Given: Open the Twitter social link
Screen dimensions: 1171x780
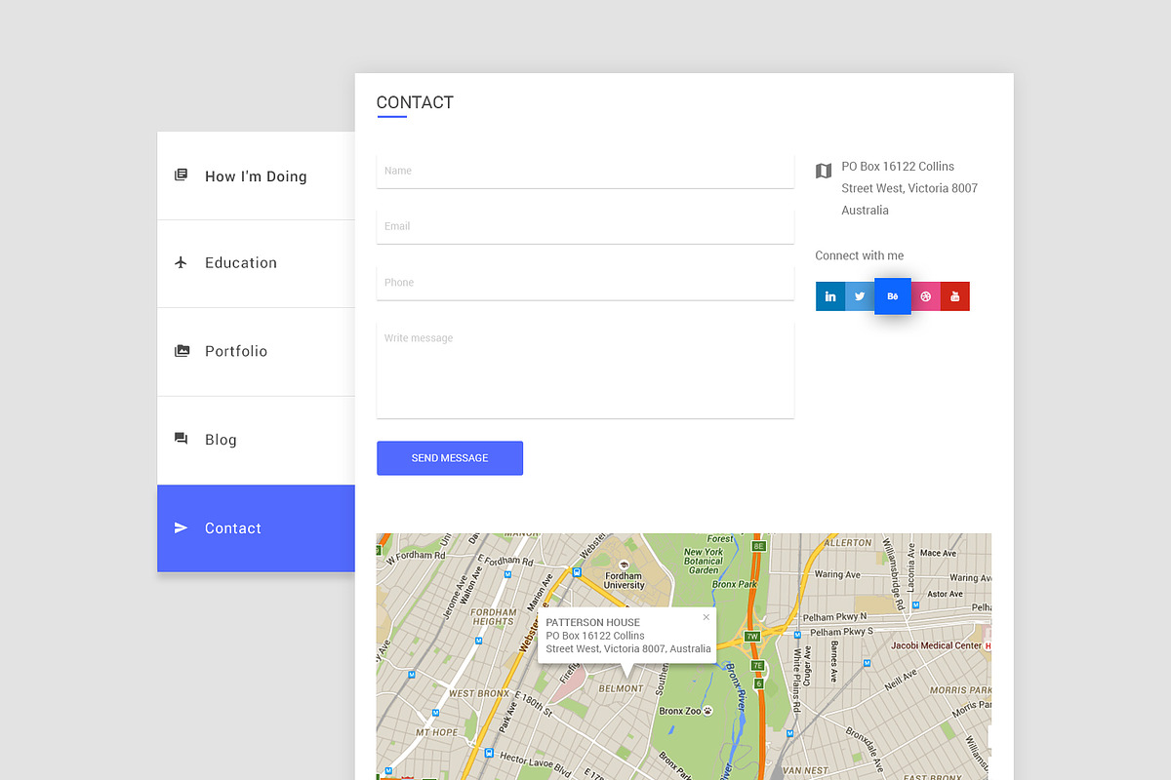Looking at the screenshot, I should [x=860, y=296].
